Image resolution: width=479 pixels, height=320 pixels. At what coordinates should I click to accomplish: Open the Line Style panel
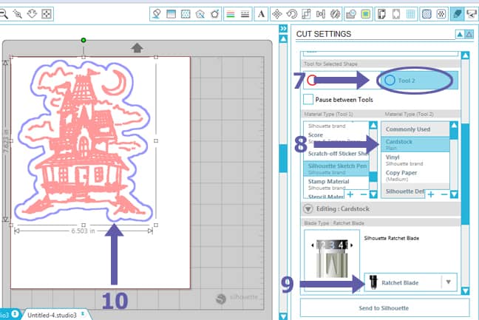(245, 14)
